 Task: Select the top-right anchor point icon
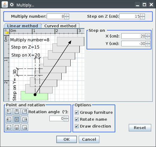point(25,112)
